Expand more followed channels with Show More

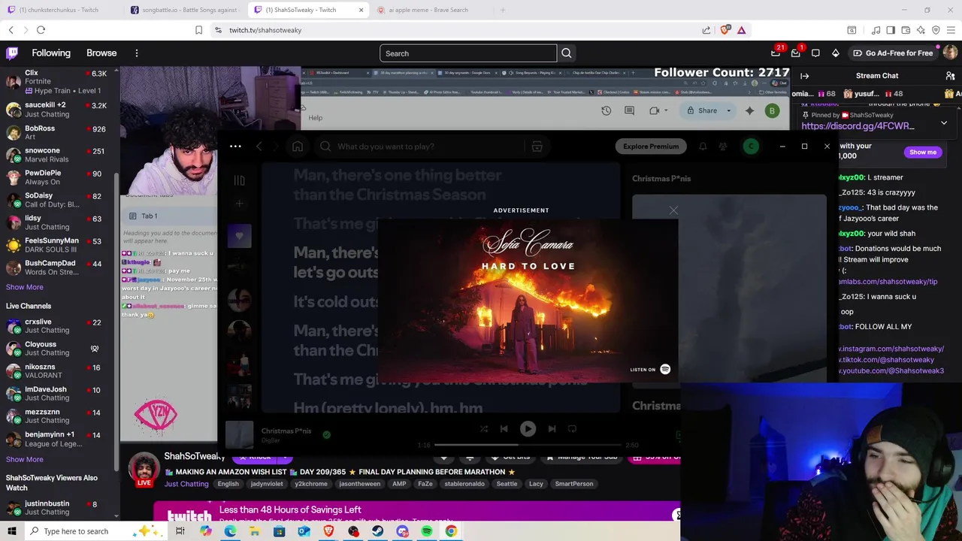point(25,287)
